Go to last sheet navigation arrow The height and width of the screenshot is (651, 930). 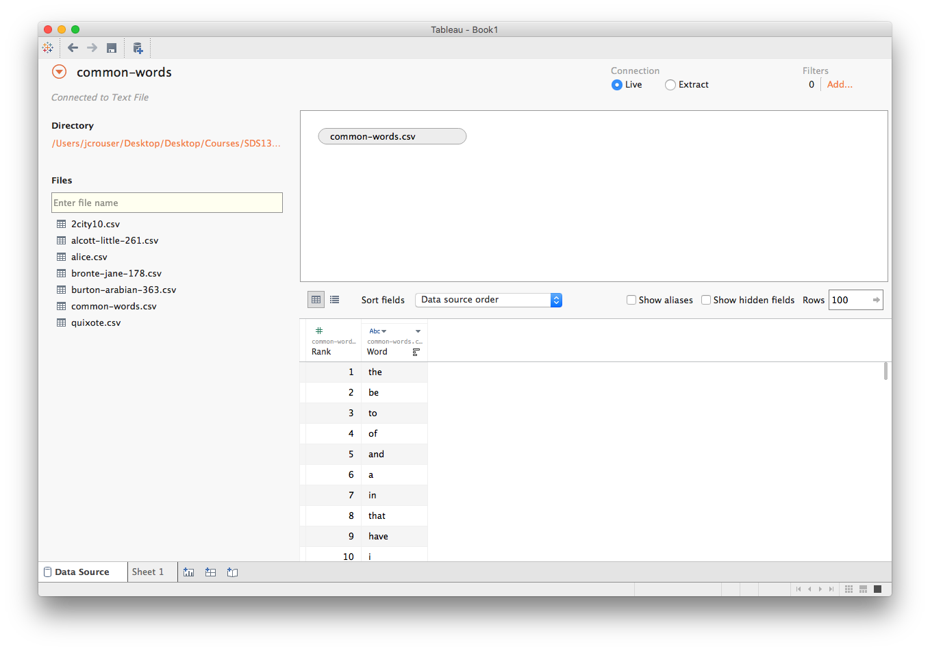[x=831, y=589]
